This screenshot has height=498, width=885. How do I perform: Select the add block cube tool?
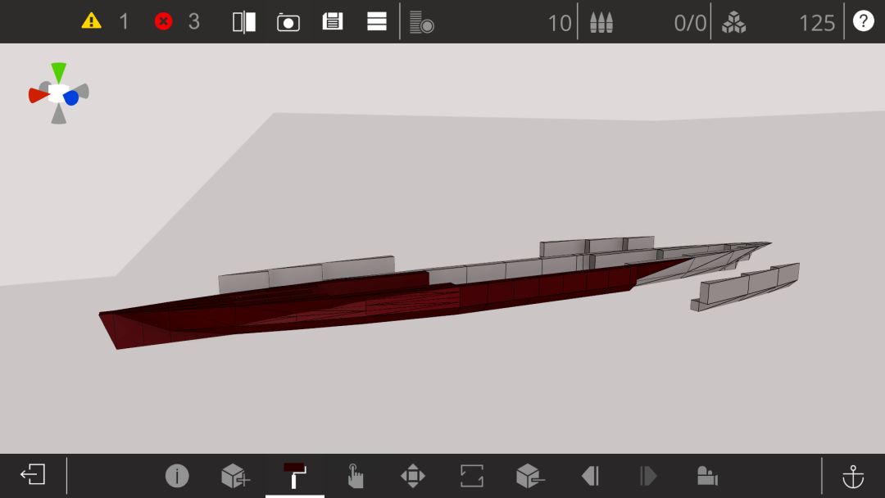coord(235,475)
